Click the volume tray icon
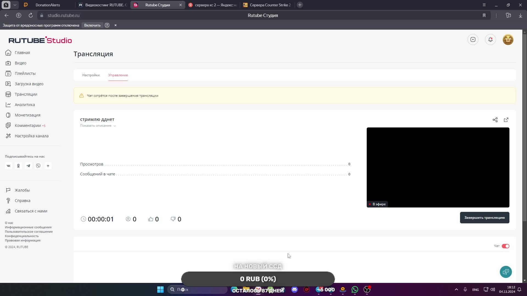Screen dimensions: 527x296 (493, 289)
